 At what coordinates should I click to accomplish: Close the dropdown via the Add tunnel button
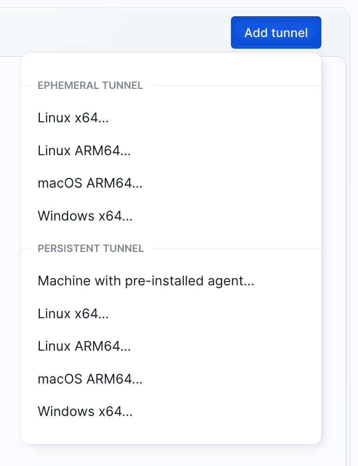click(x=276, y=32)
